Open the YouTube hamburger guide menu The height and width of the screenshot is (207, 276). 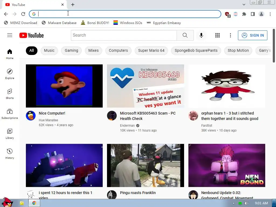10,35
